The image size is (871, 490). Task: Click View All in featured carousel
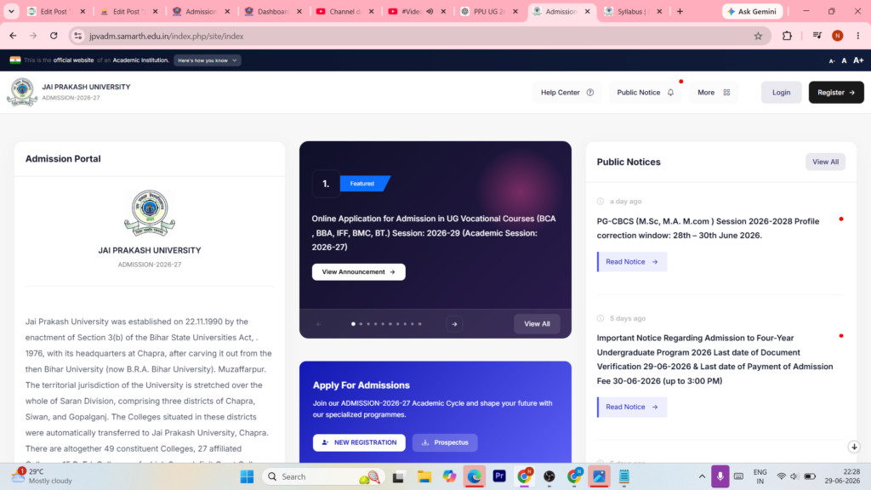click(537, 323)
